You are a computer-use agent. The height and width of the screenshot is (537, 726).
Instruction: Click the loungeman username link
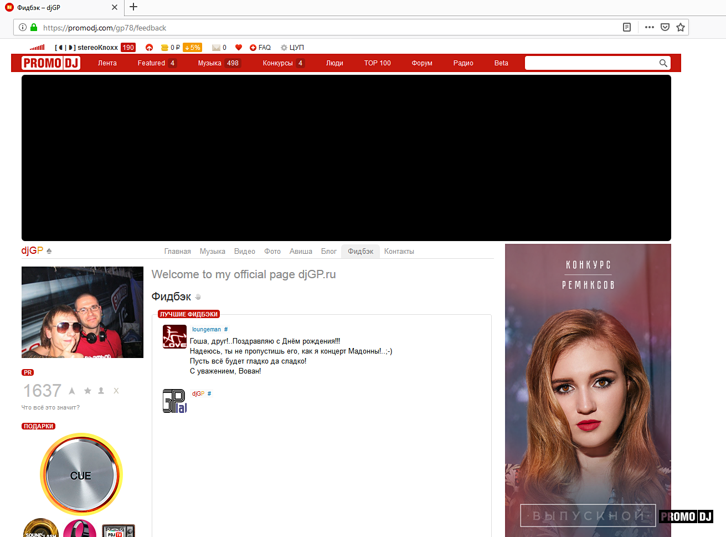click(x=206, y=330)
